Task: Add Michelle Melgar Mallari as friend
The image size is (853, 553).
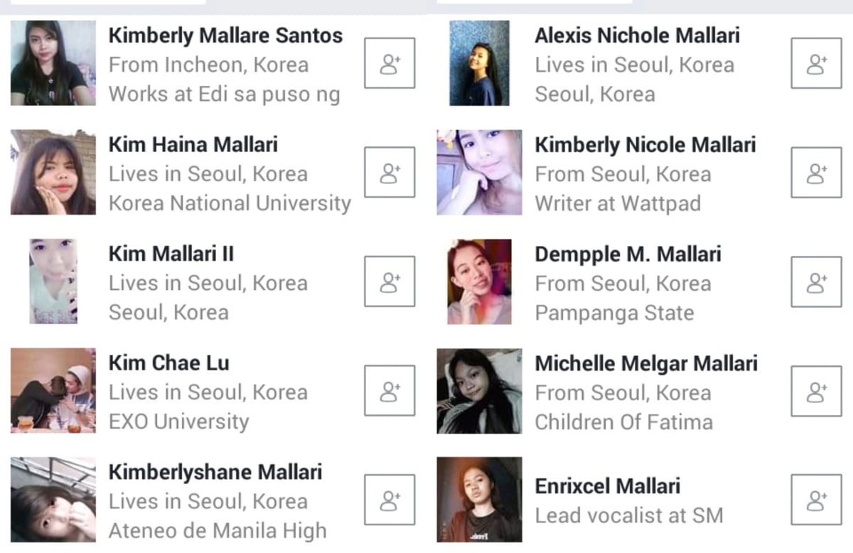Action: [x=816, y=390]
